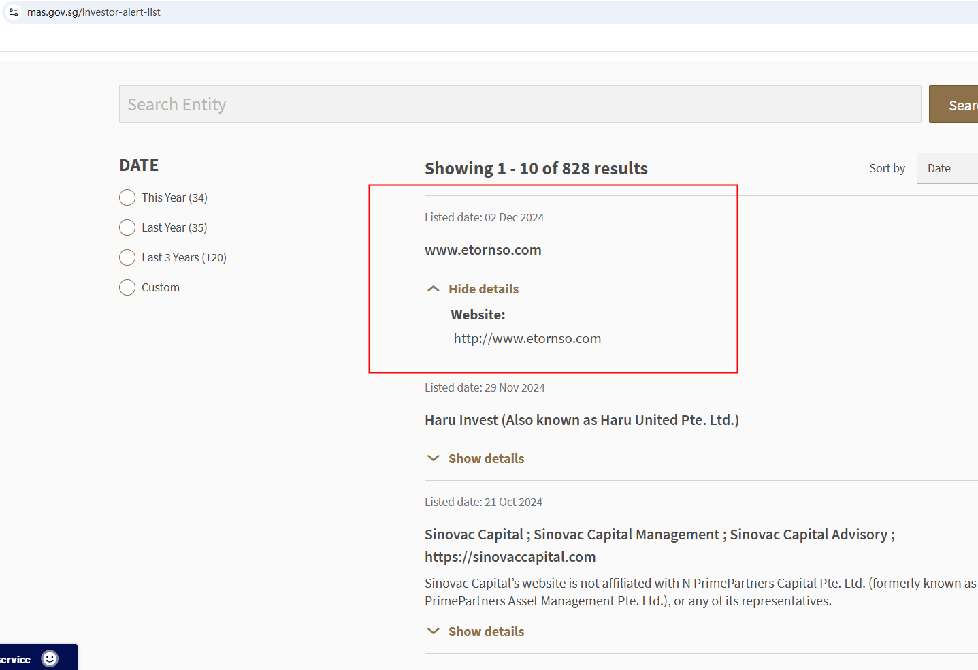This screenshot has height=670, width=978.
Task: Click the mas.gov.sg URL in address bar
Action: click(x=94, y=12)
